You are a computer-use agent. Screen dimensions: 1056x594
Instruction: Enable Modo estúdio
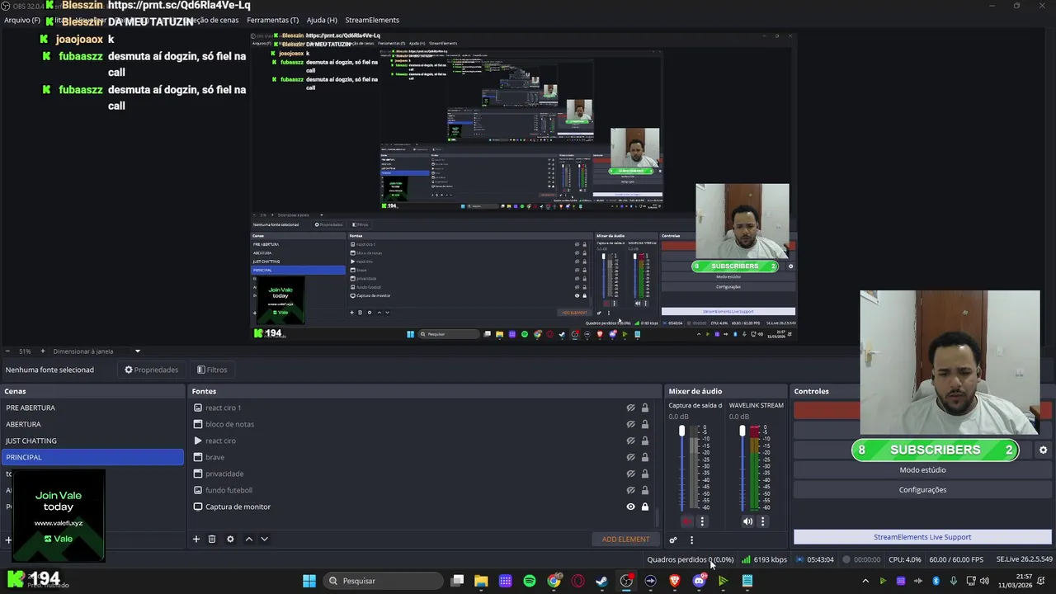click(922, 470)
